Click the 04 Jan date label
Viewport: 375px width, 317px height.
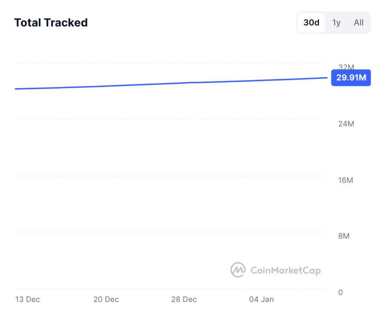tap(261, 299)
